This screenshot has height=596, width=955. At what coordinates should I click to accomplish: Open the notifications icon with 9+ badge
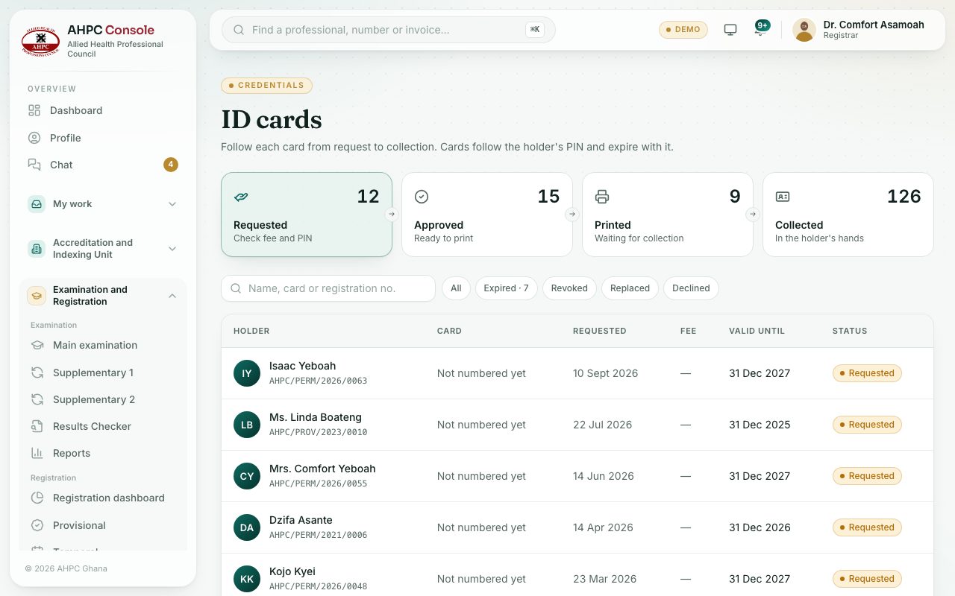tap(760, 30)
